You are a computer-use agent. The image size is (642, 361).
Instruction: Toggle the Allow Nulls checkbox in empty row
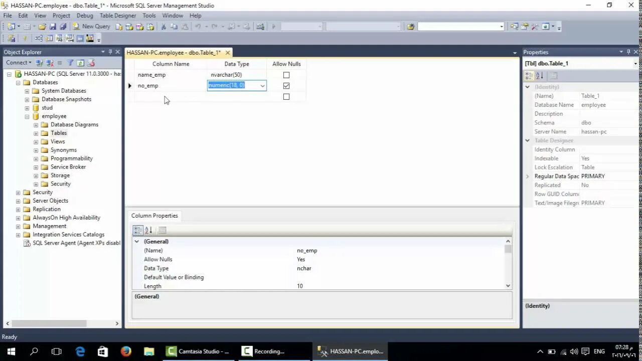click(x=286, y=97)
